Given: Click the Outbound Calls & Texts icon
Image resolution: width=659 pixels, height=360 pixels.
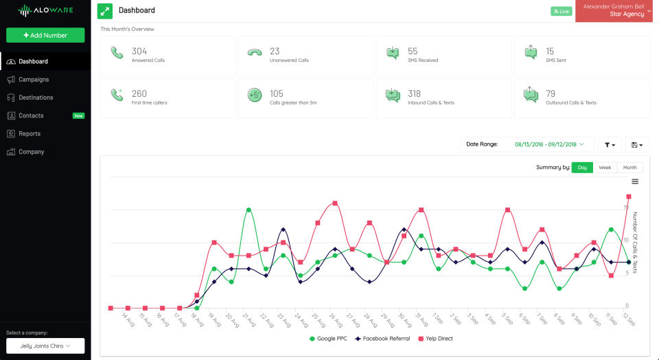Looking at the screenshot, I should [531, 97].
